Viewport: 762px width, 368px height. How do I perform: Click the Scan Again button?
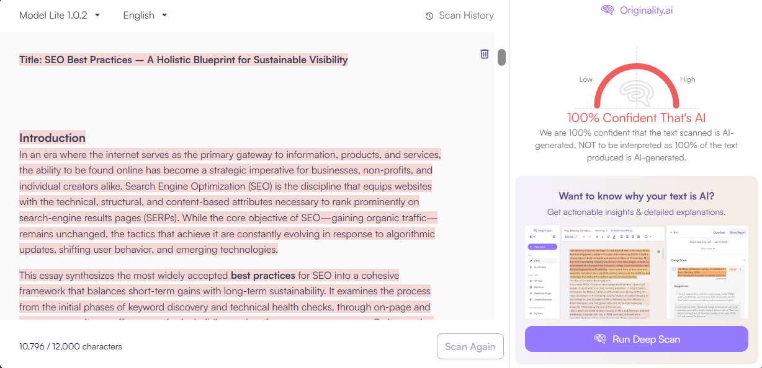pos(470,346)
